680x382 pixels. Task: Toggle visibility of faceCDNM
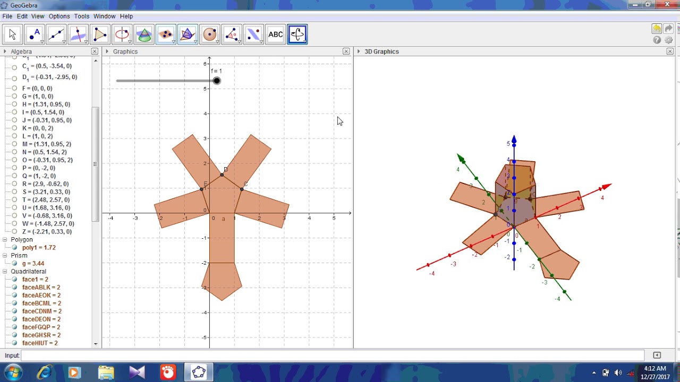tap(14, 311)
